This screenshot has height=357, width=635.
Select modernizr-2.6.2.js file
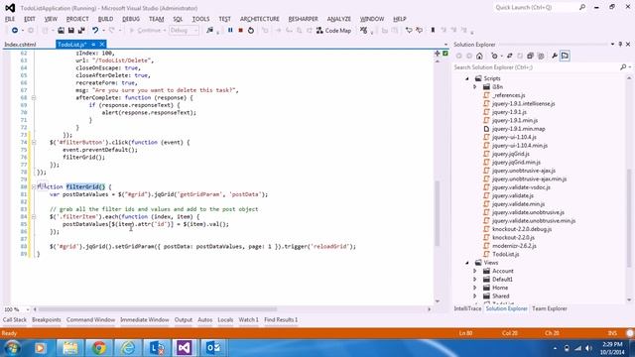514,246
